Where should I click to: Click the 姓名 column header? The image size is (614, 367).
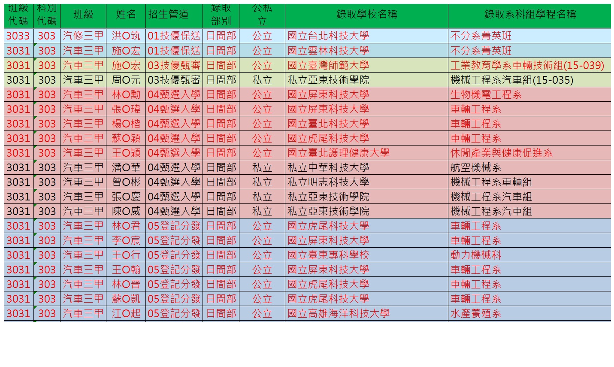[x=126, y=15]
